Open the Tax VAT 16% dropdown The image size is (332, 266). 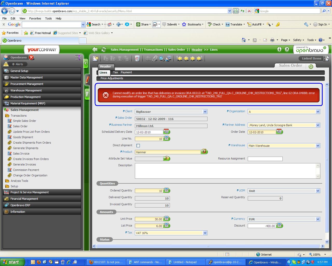205,233
